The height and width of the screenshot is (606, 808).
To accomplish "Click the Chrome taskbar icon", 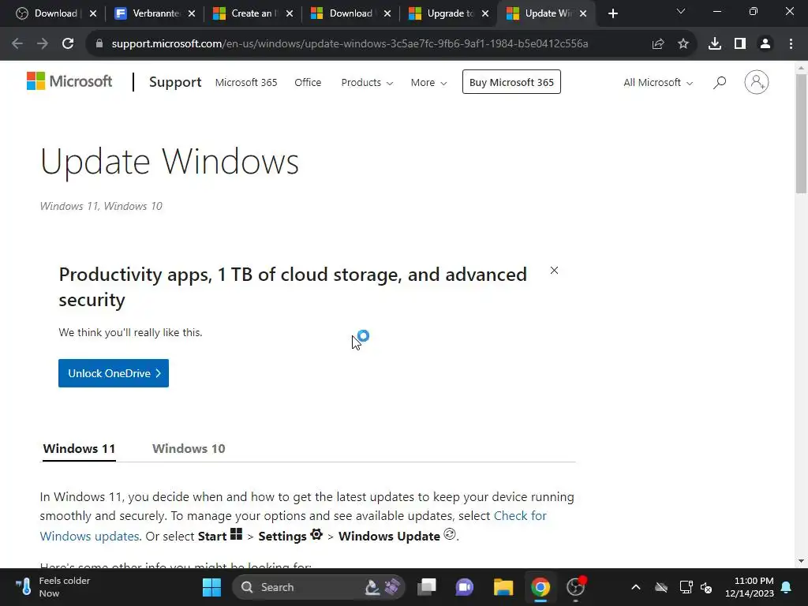I will point(541,587).
